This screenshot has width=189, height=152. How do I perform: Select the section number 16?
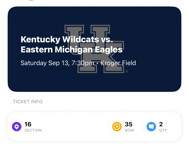[x=28, y=124]
